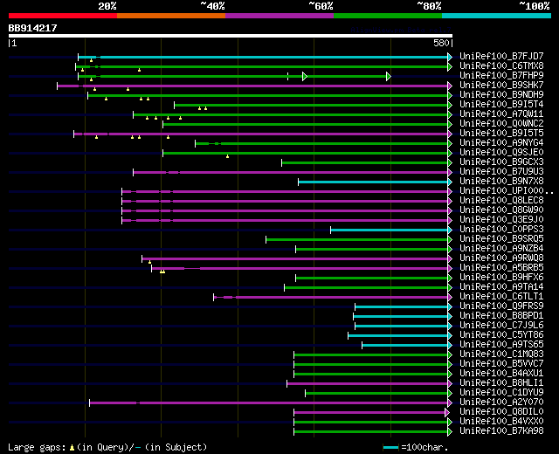Pick the UniRef100_A9TA14 label
The width and height of the screenshot is (559, 454).
[x=501, y=287]
